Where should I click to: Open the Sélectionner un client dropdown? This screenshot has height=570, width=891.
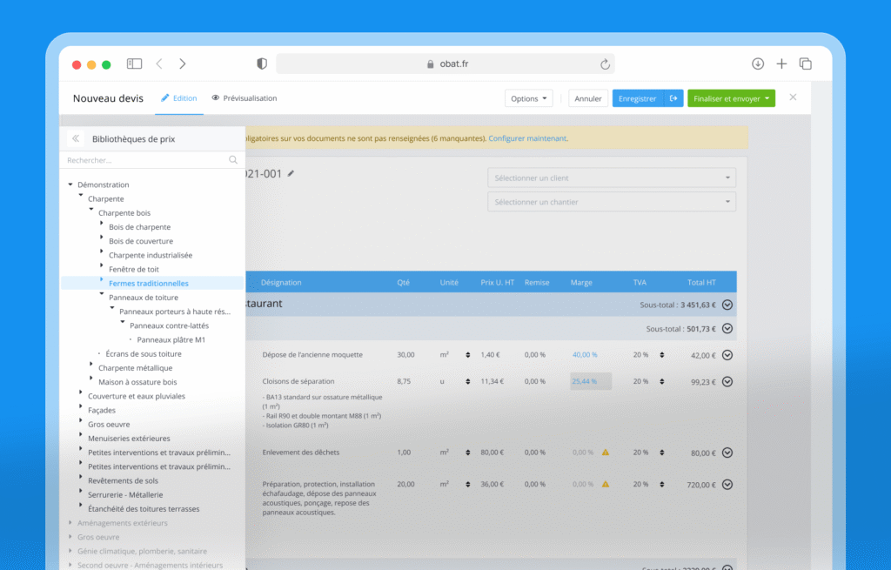611,178
